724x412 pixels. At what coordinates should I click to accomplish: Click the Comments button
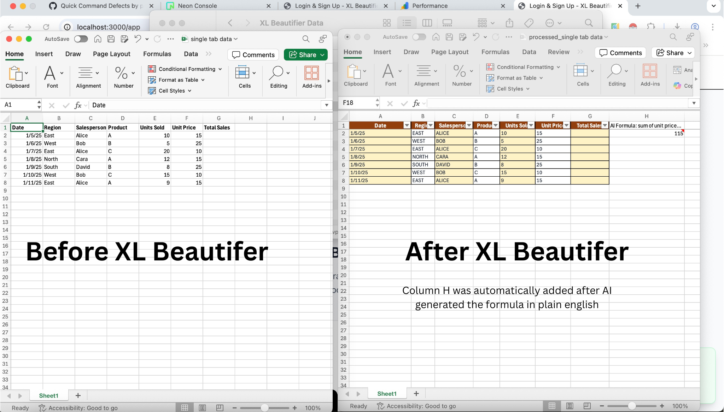[253, 55]
